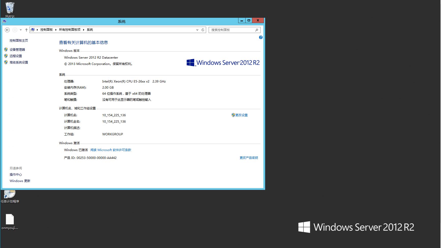Image resolution: width=441 pixels, height=248 pixels.
Task: Click the shield icon beside 远程设置
Action: click(6, 56)
